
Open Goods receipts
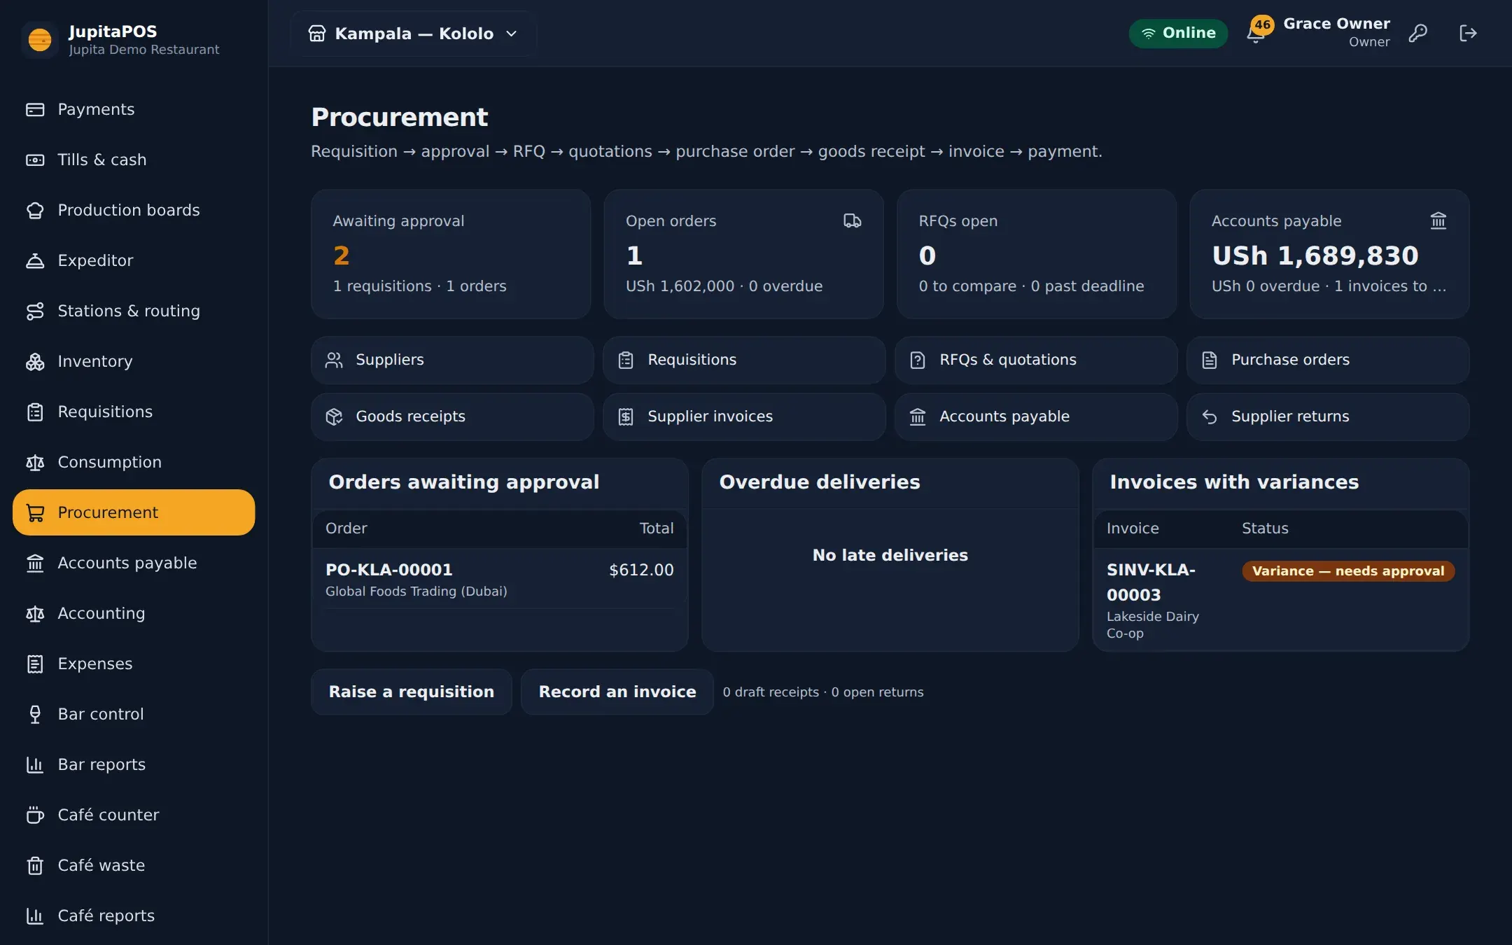pyautogui.click(x=452, y=416)
